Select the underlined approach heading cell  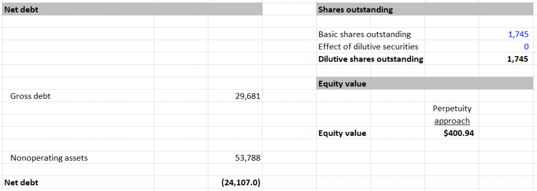point(452,120)
